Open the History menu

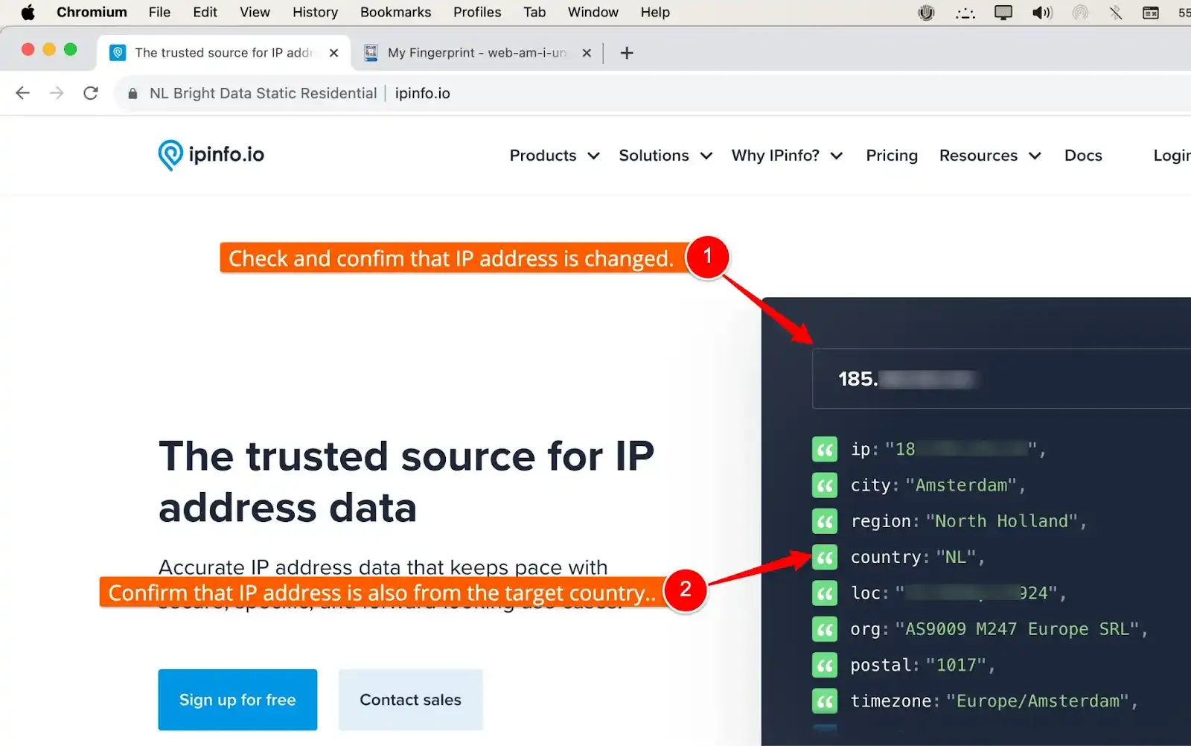(x=315, y=12)
